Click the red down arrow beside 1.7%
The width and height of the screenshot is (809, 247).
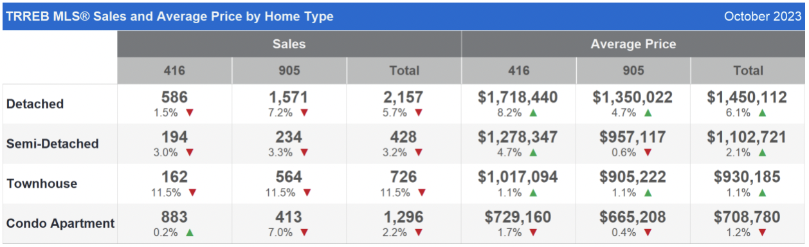coord(533,232)
